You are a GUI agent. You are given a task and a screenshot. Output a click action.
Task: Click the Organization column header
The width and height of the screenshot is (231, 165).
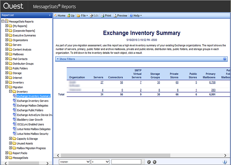77,77
